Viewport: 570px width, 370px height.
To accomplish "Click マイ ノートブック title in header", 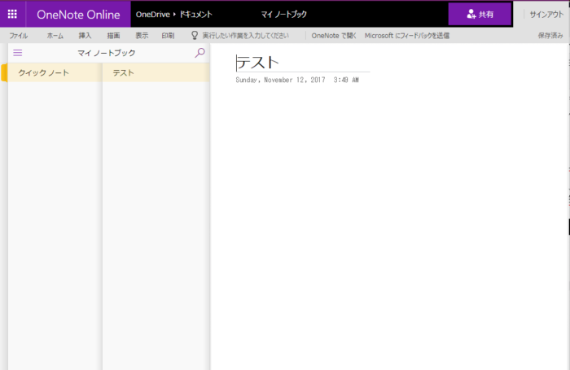I will point(284,15).
